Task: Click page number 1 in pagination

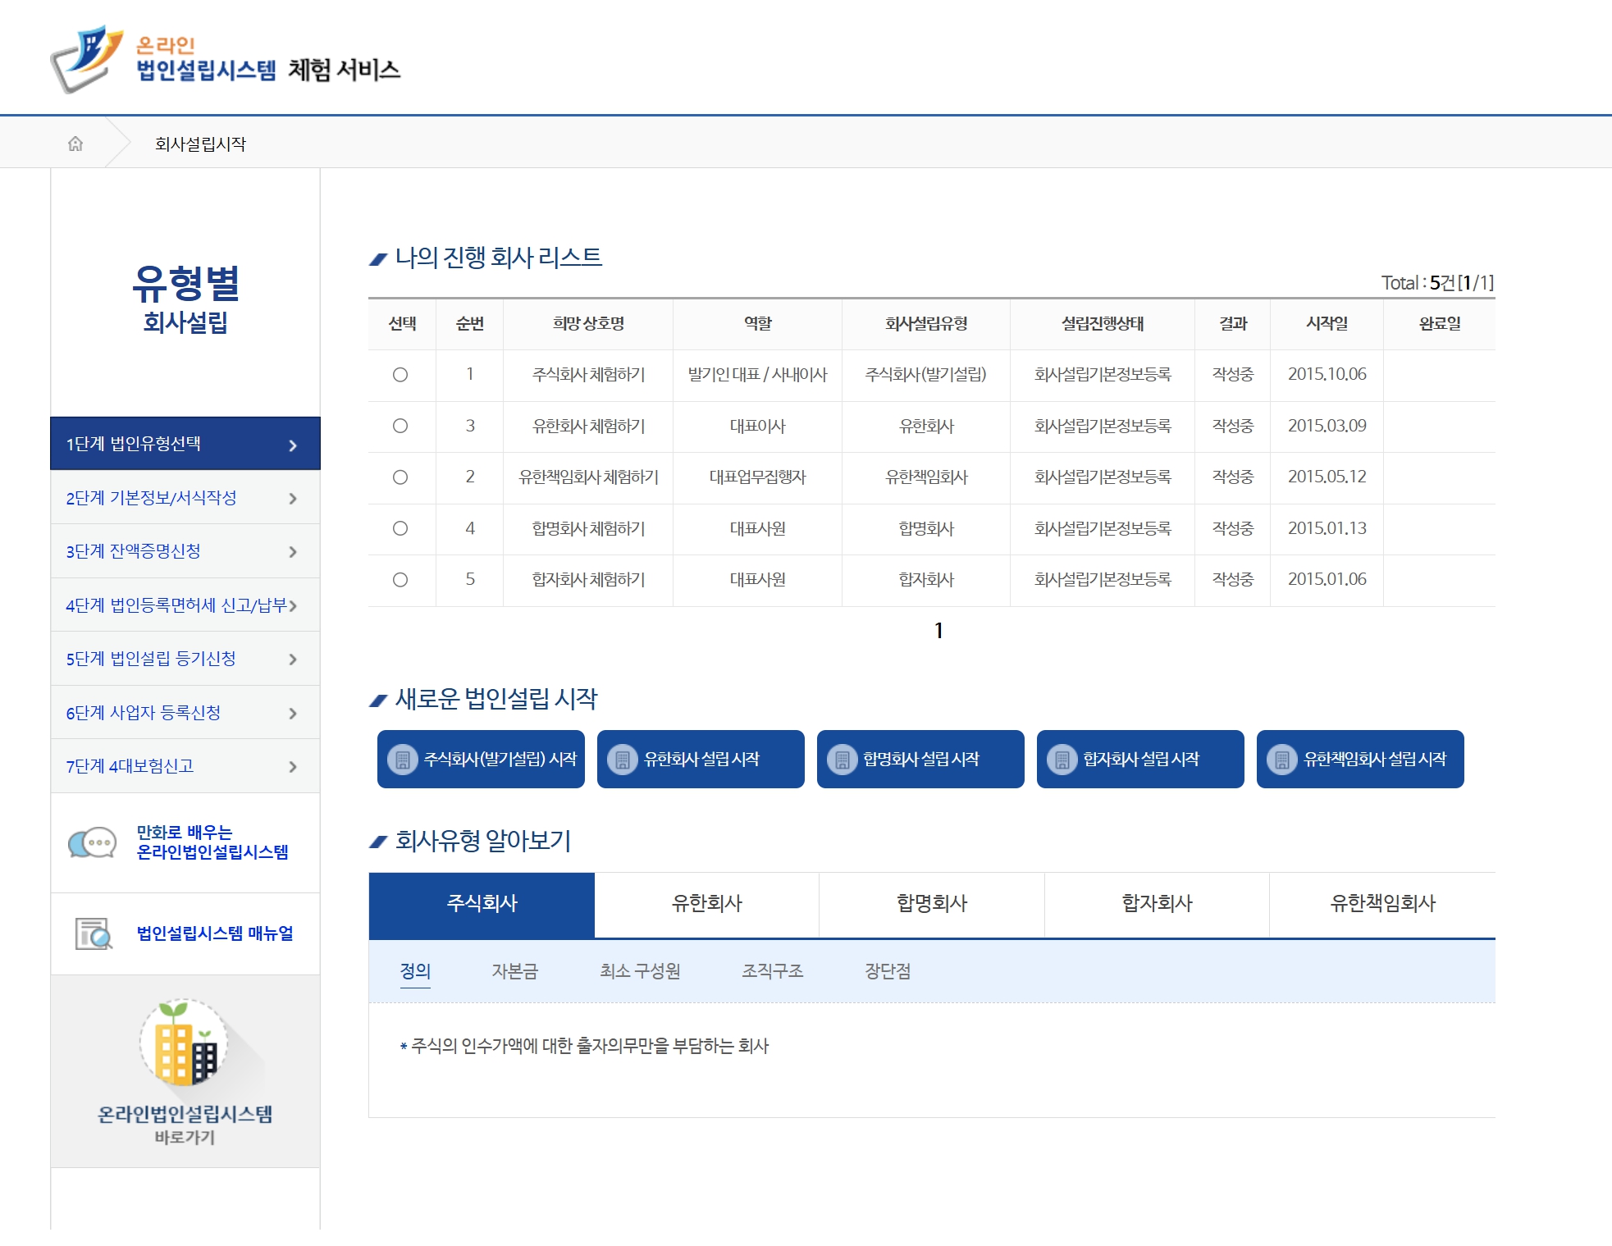Action: point(938,631)
